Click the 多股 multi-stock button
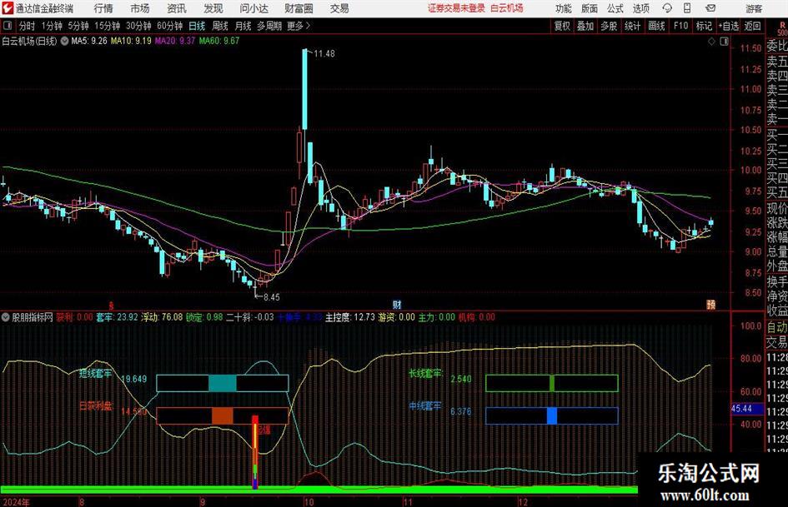This screenshot has height=507, width=788. 609,26
